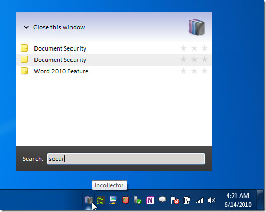Click the "Close this window" text
This screenshot has height=212, width=266.
coord(59,27)
